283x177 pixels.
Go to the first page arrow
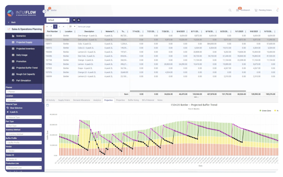47,27
